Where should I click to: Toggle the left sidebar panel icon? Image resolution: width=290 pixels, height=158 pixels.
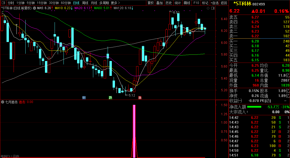[x=3, y=3]
